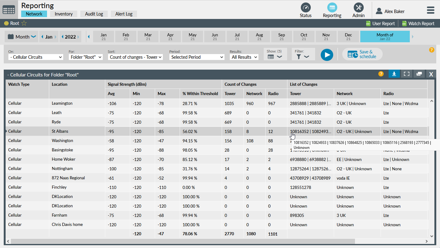The width and height of the screenshot is (440, 248).
Task: Open the Status gauge icon
Action: (x=305, y=8)
